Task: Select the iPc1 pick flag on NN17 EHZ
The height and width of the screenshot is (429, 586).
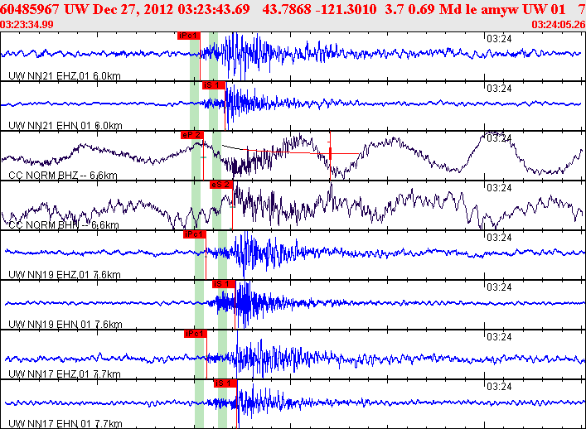Action: click(x=196, y=334)
